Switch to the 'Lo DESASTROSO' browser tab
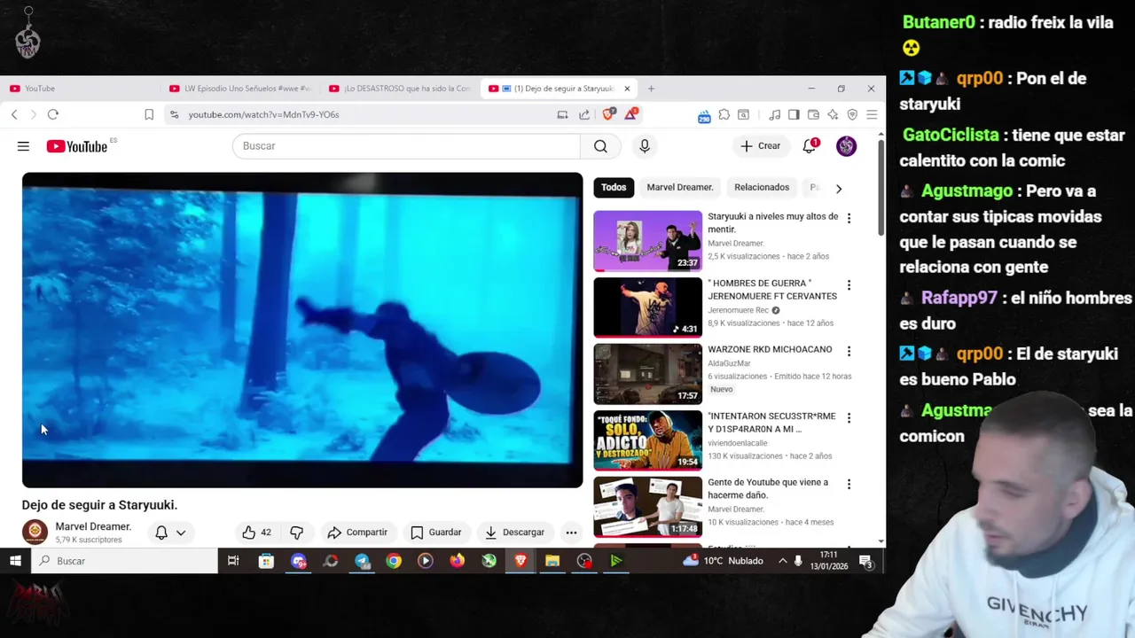 click(401, 89)
